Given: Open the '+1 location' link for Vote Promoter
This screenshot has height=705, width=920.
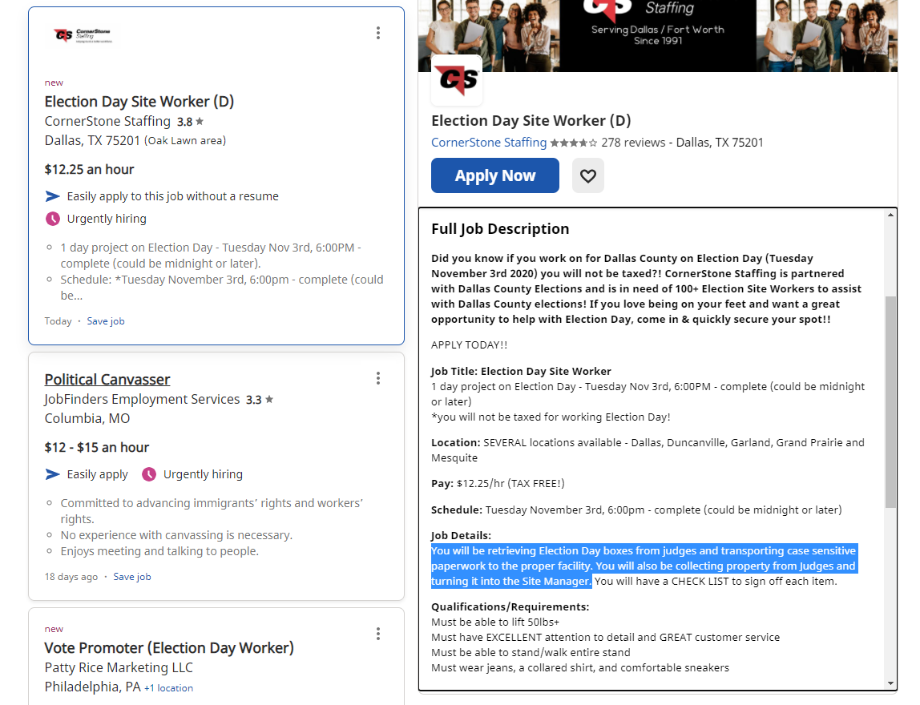Looking at the screenshot, I should coord(168,688).
